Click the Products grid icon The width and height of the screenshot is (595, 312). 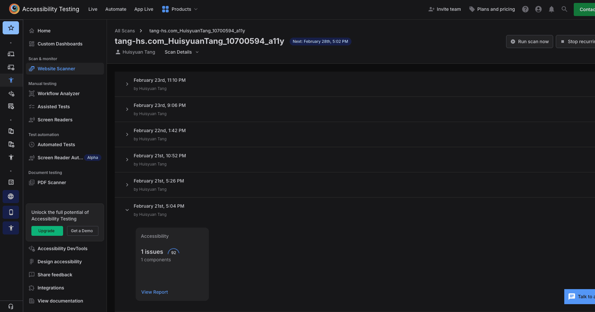pyautogui.click(x=165, y=9)
